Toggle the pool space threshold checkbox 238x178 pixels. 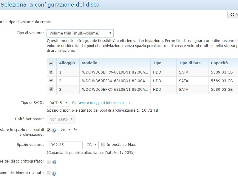49,130
